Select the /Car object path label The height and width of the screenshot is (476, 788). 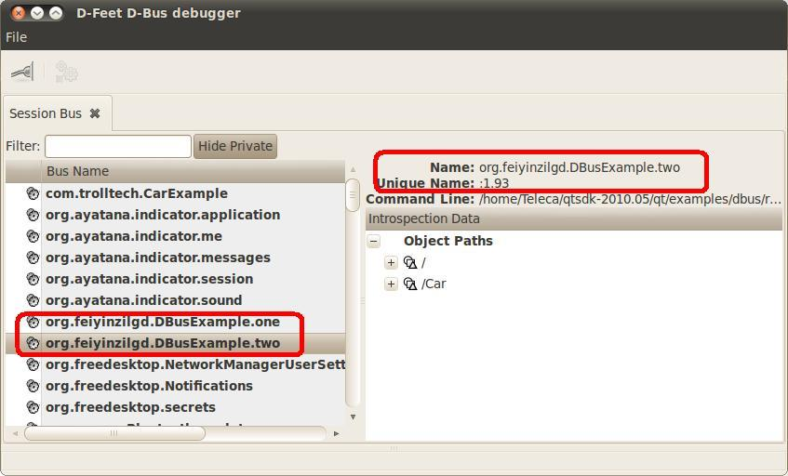point(434,284)
